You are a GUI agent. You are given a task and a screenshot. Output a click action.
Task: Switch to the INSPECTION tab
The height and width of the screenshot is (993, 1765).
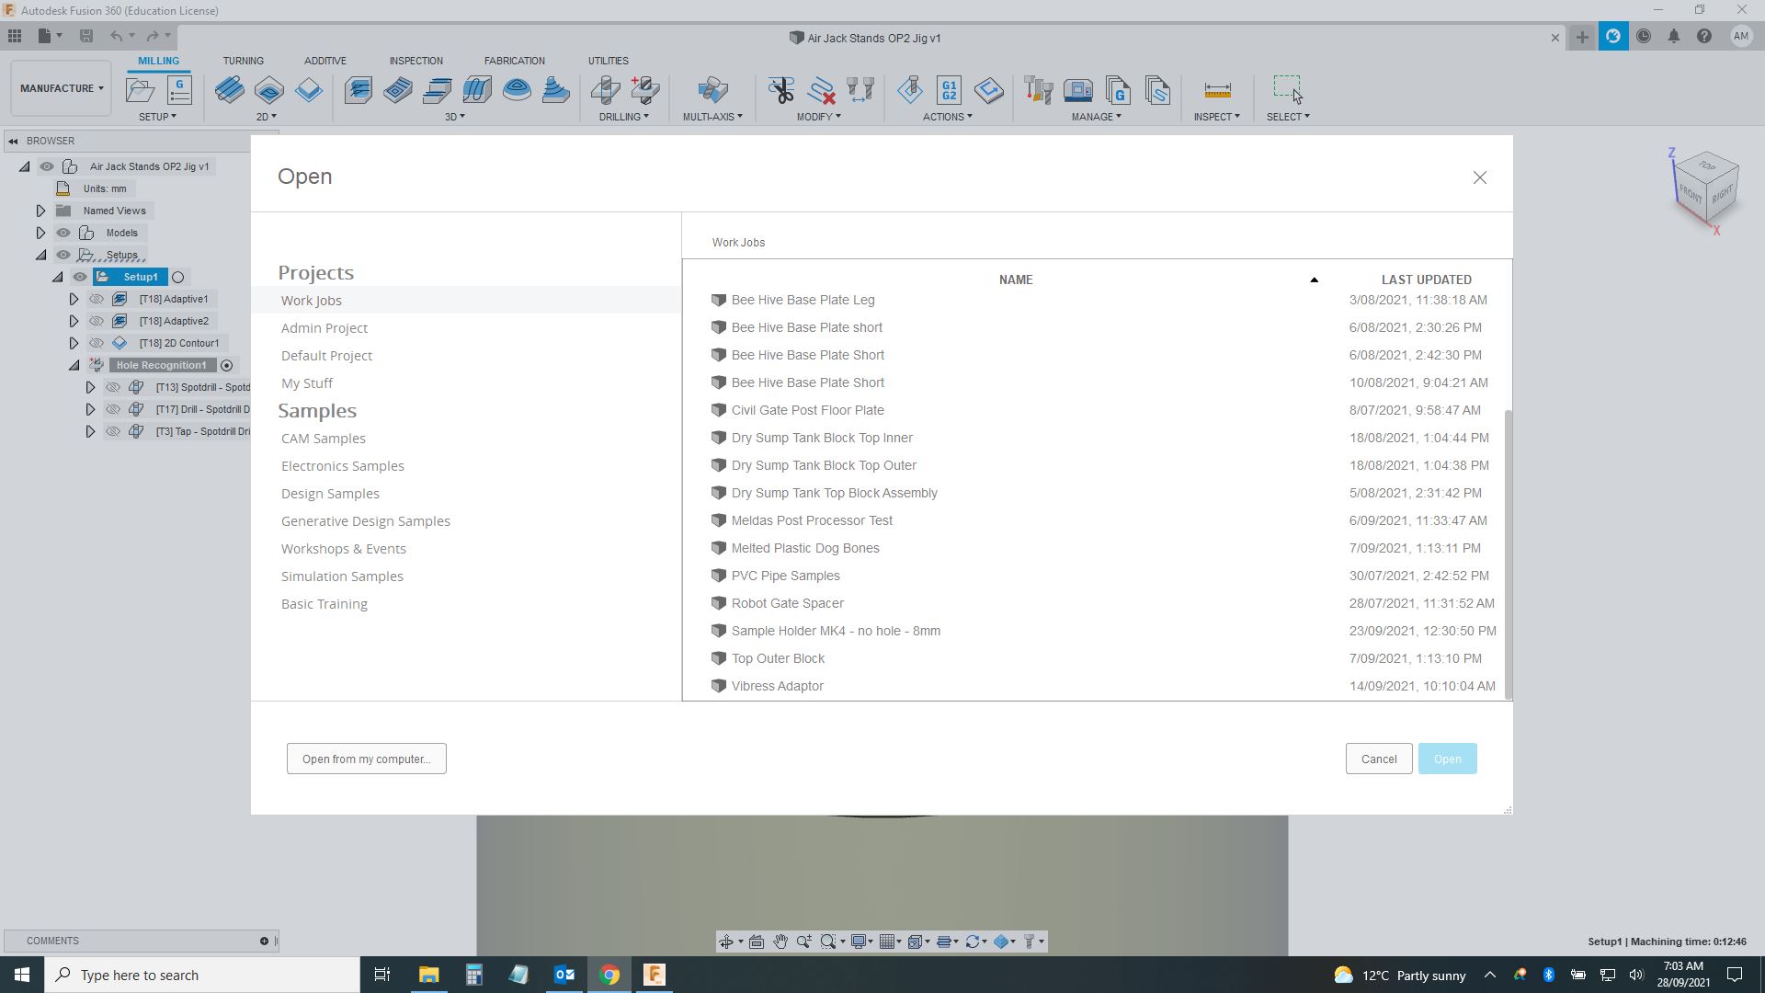coord(416,61)
